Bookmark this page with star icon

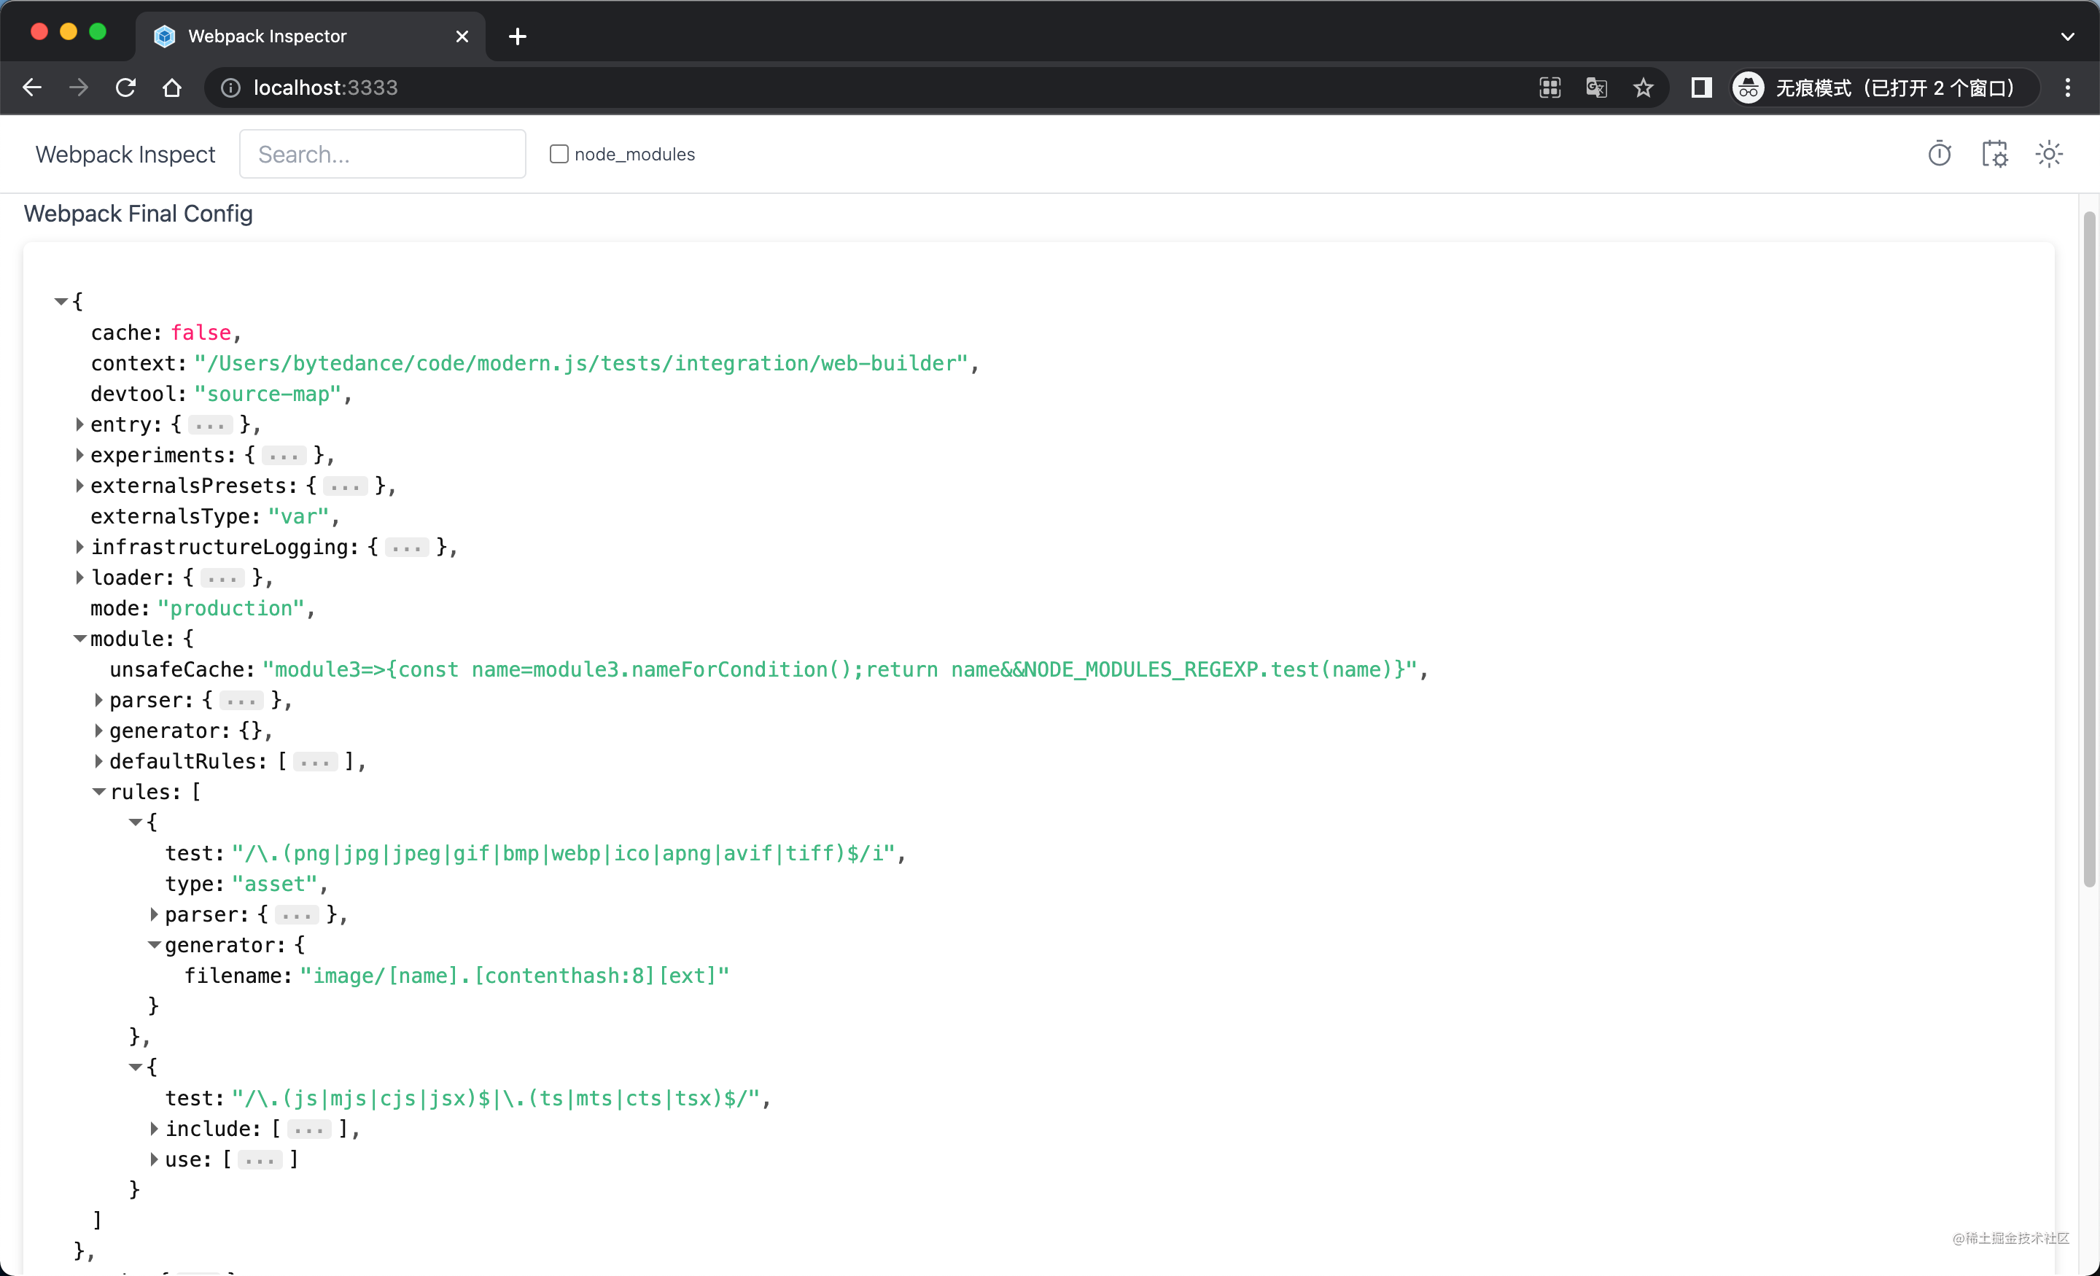click(x=1644, y=87)
